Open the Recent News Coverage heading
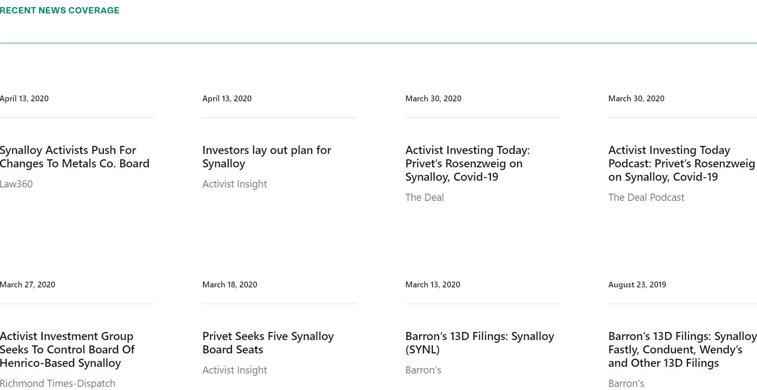Viewport: 757px width, 390px height. (x=59, y=10)
